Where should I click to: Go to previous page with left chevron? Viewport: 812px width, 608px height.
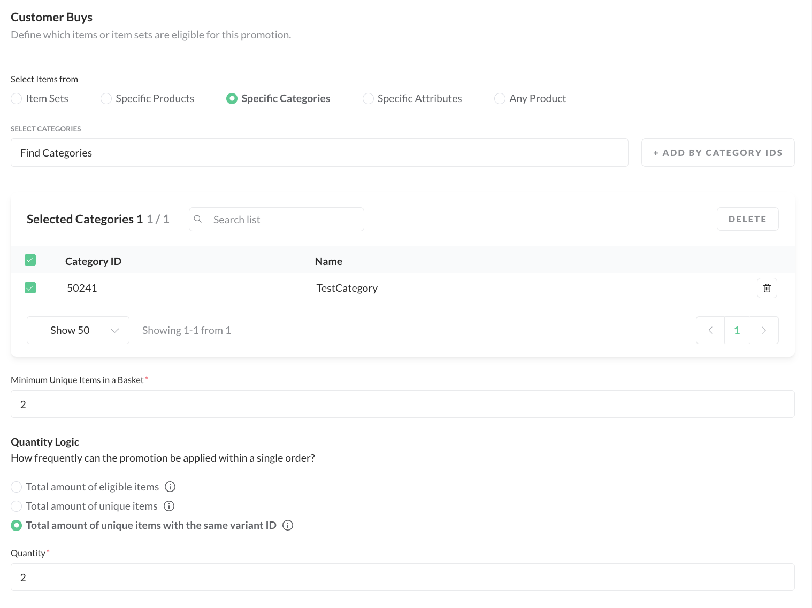710,330
